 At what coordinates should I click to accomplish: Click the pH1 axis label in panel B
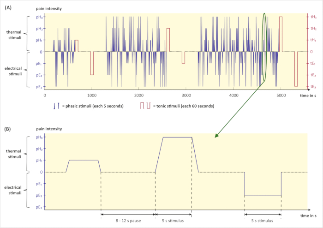[39, 161]
